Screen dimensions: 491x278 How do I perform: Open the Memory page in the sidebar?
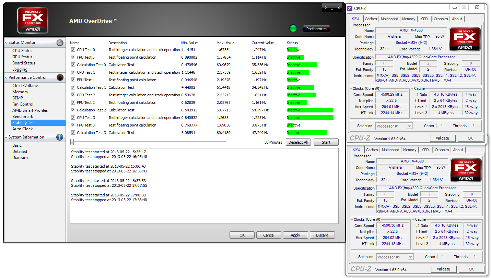point(20,92)
